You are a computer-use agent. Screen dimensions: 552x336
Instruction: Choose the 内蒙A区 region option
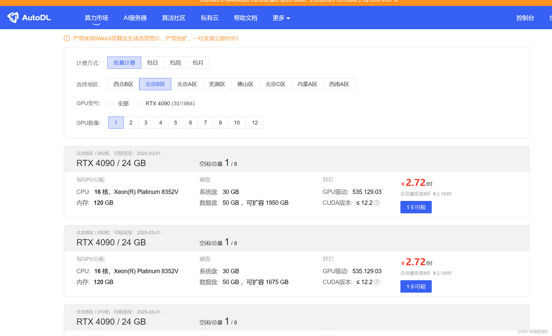pyautogui.click(x=307, y=84)
